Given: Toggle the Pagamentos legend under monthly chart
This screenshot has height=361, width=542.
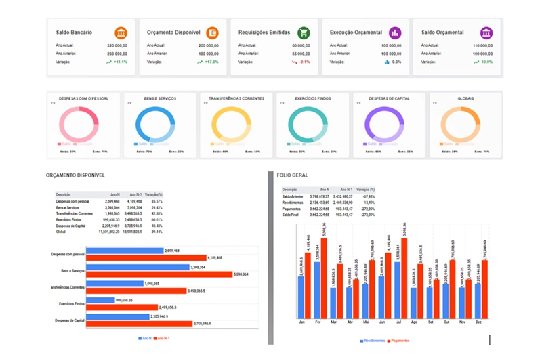Looking at the screenshot, I should coord(398,341).
